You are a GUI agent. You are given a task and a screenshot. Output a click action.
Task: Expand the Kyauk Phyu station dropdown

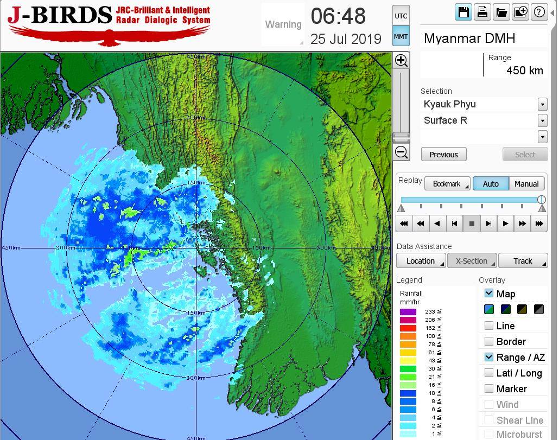(x=542, y=104)
